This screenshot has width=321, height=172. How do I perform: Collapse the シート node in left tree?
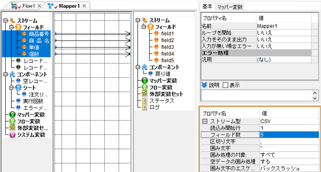11,88
